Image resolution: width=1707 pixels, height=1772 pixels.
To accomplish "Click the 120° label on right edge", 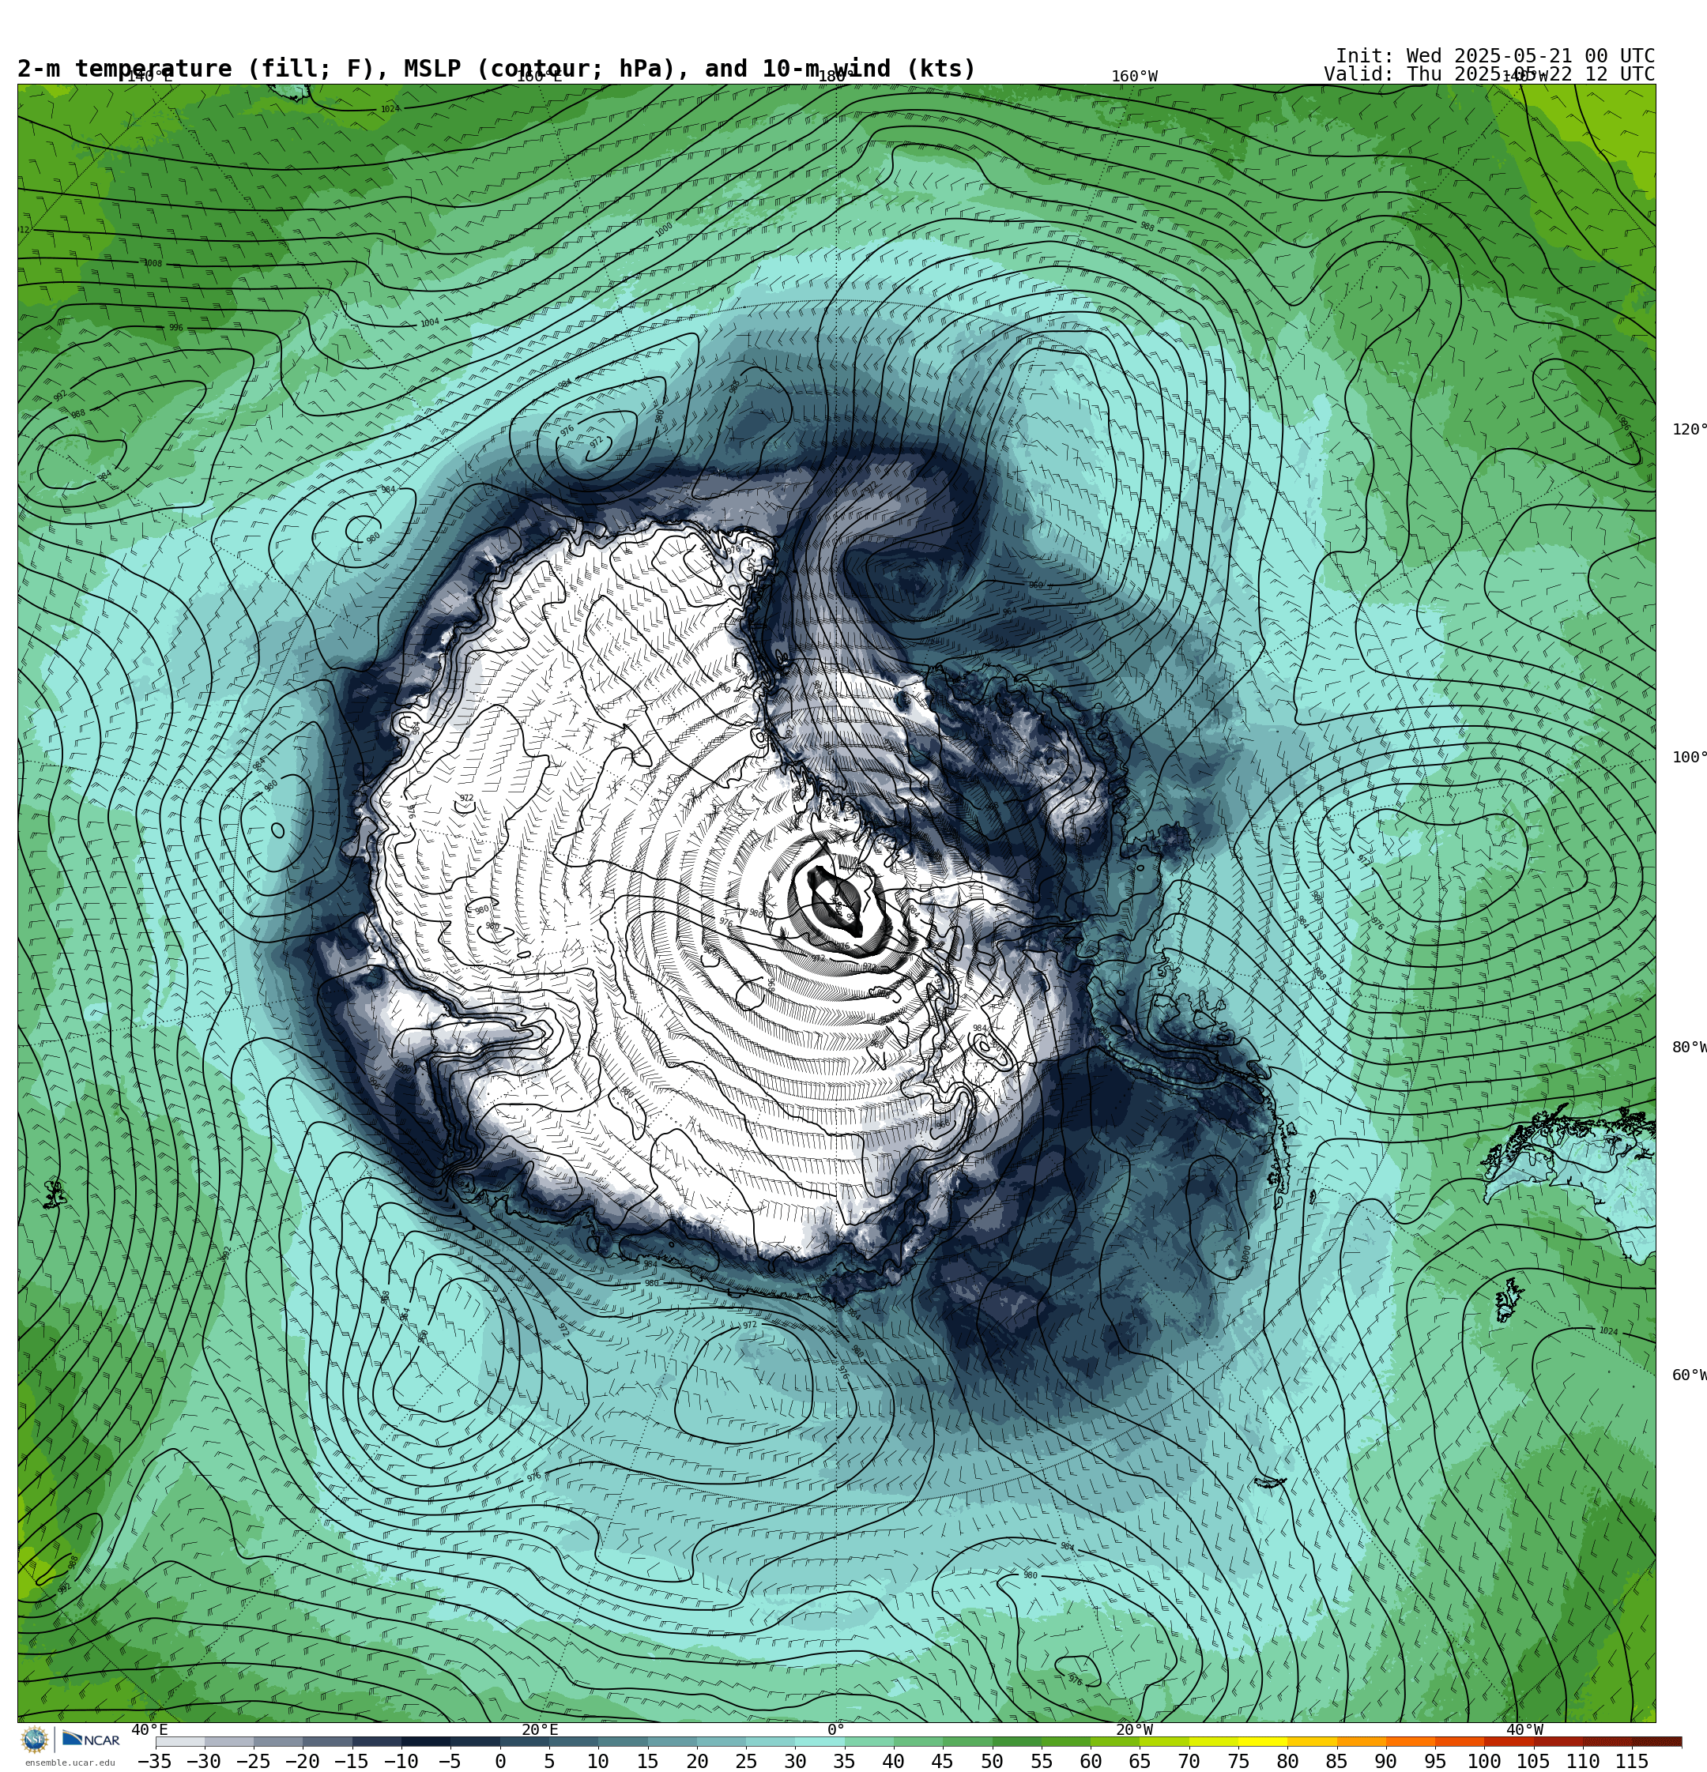I will pos(1689,430).
